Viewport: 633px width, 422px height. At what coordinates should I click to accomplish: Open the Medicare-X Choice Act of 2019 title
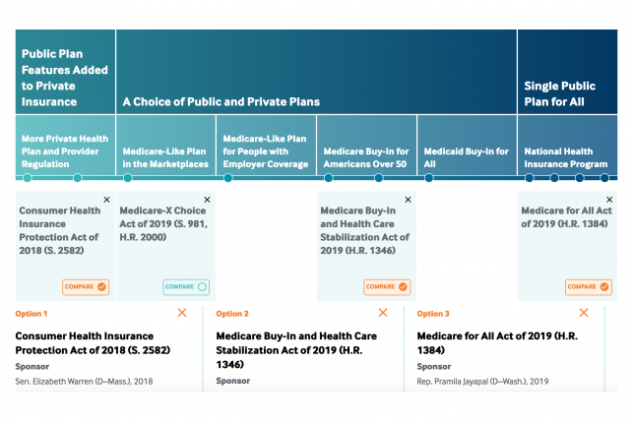coord(163,216)
